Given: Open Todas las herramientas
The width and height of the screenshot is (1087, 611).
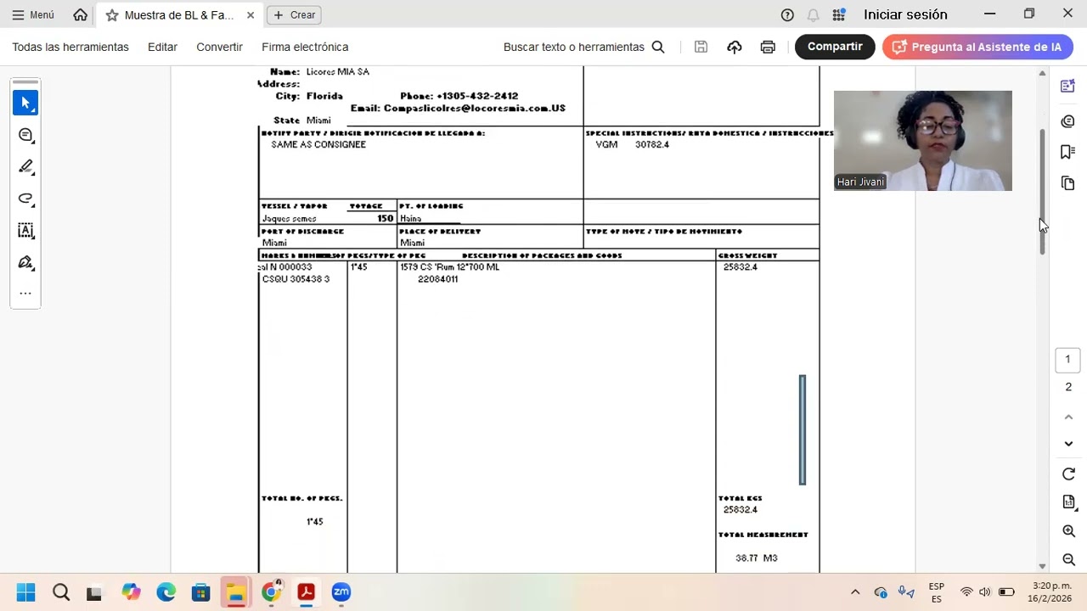Looking at the screenshot, I should 70,47.
